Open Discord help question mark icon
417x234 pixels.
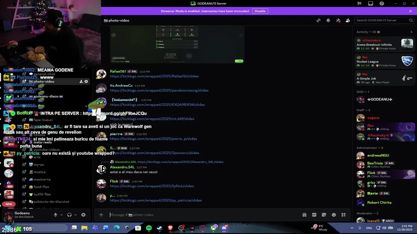click(382, 4)
